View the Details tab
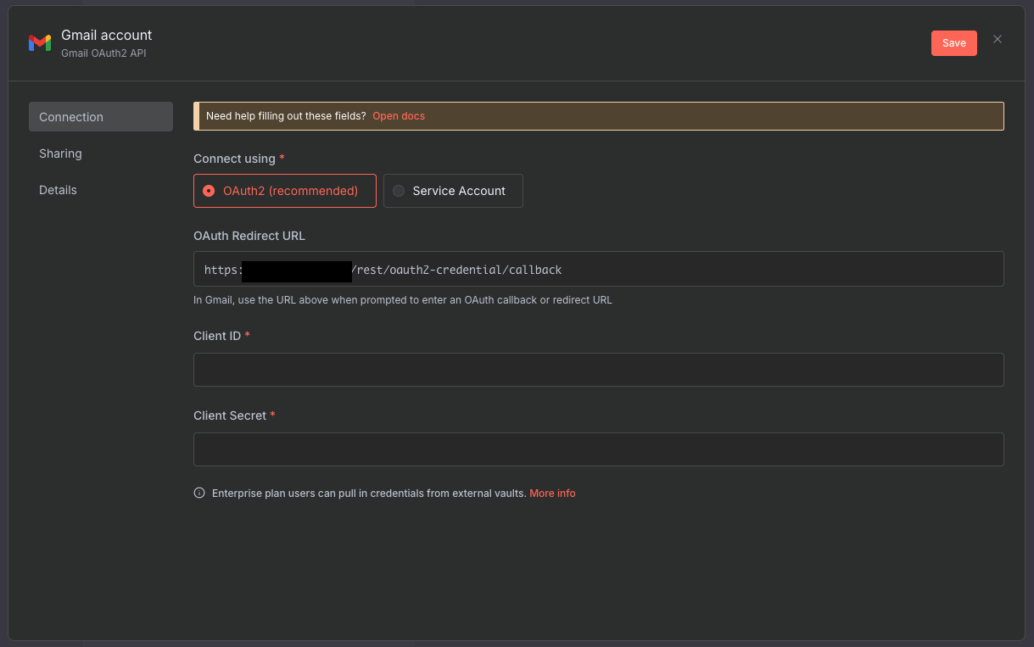1034x647 pixels. [x=58, y=190]
